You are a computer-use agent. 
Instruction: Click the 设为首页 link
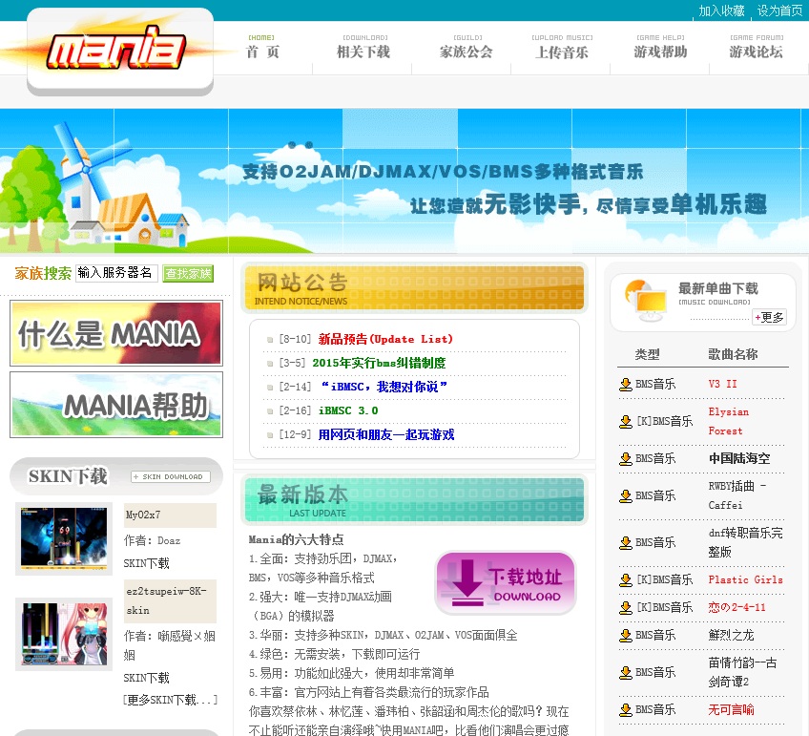pos(779,11)
